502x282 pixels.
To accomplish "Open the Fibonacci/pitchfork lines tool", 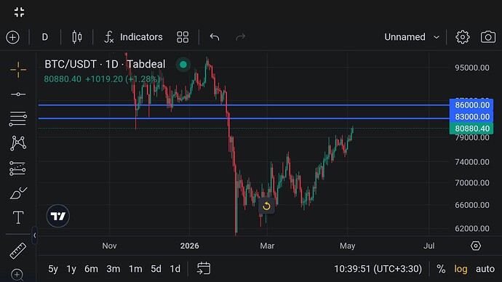I will (x=18, y=118).
